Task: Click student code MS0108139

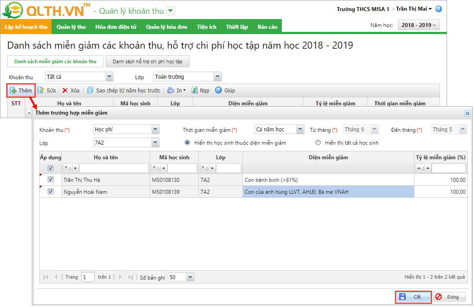Action: [x=166, y=192]
